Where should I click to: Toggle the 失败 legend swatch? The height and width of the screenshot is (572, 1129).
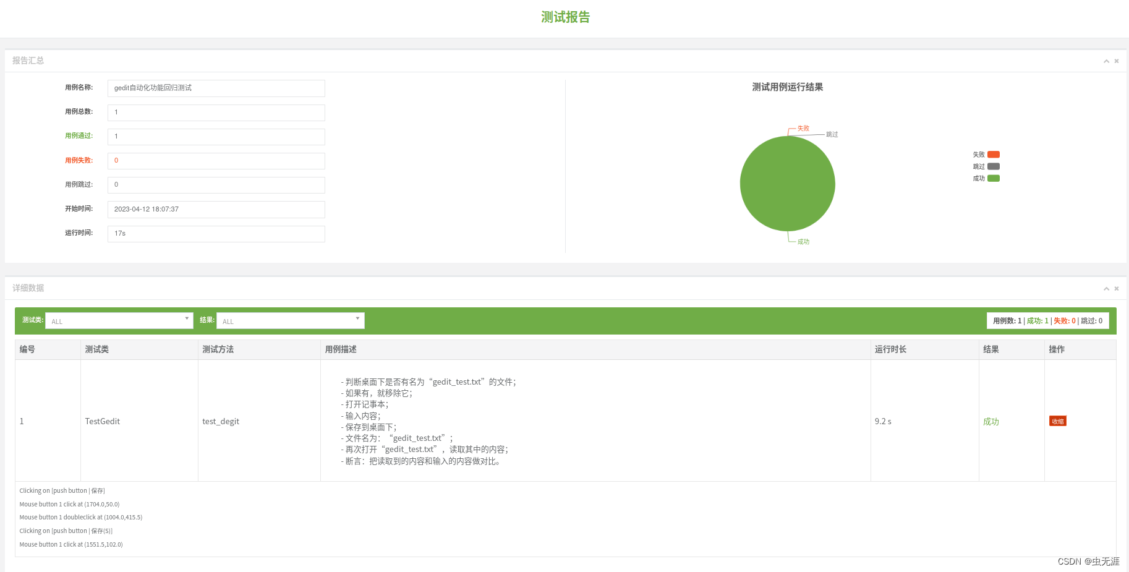point(994,155)
